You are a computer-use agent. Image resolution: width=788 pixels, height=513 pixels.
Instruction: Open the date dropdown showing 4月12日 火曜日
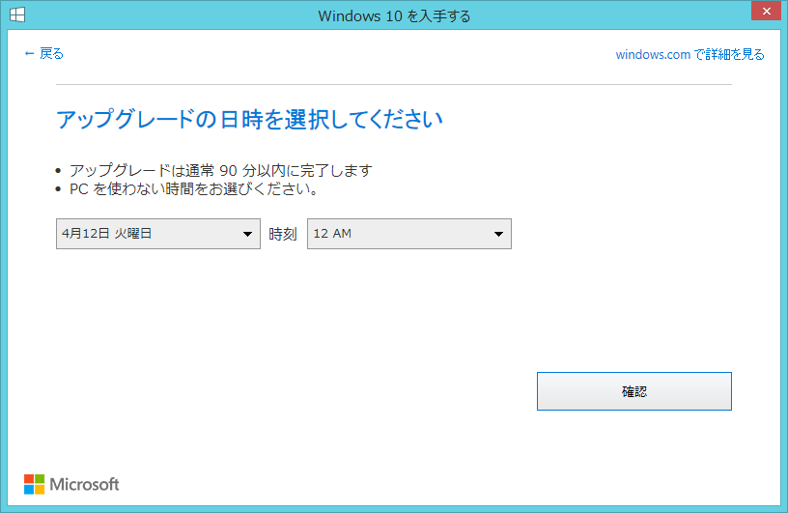(157, 234)
